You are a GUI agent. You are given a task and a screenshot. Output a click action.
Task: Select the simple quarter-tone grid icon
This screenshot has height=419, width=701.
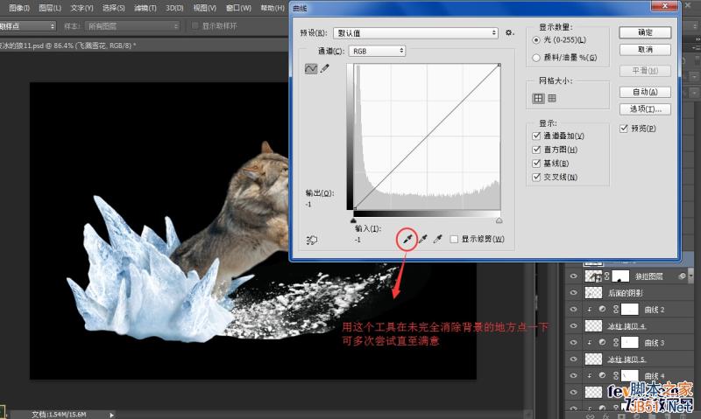[538, 98]
